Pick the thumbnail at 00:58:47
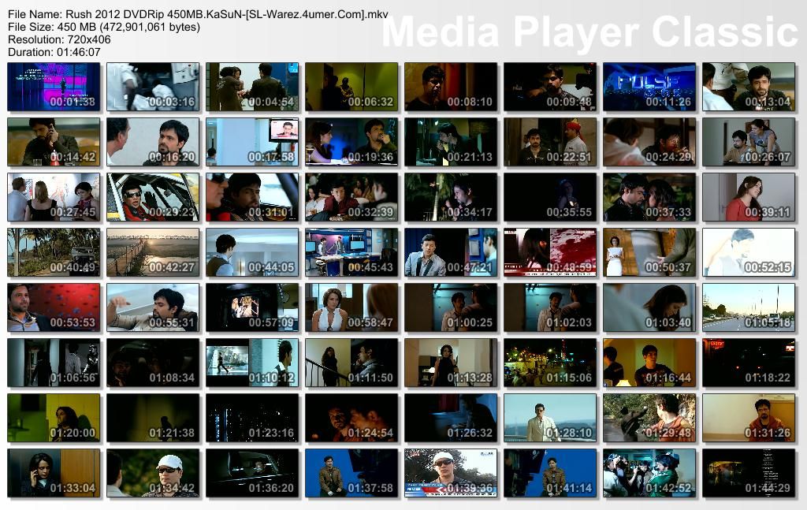Viewport: 807px width, 510px height. (x=351, y=307)
